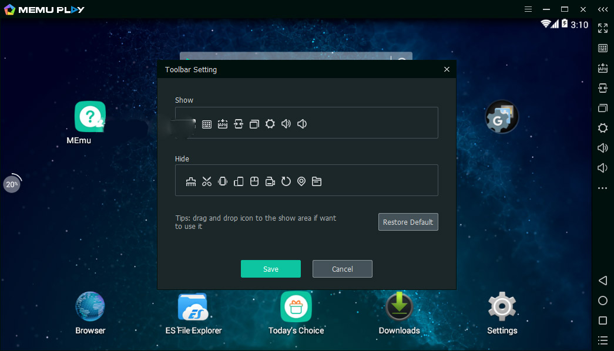The image size is (614, 351).
Task: Click the MEmu Play logo
Action: click(x=44, y=9)
